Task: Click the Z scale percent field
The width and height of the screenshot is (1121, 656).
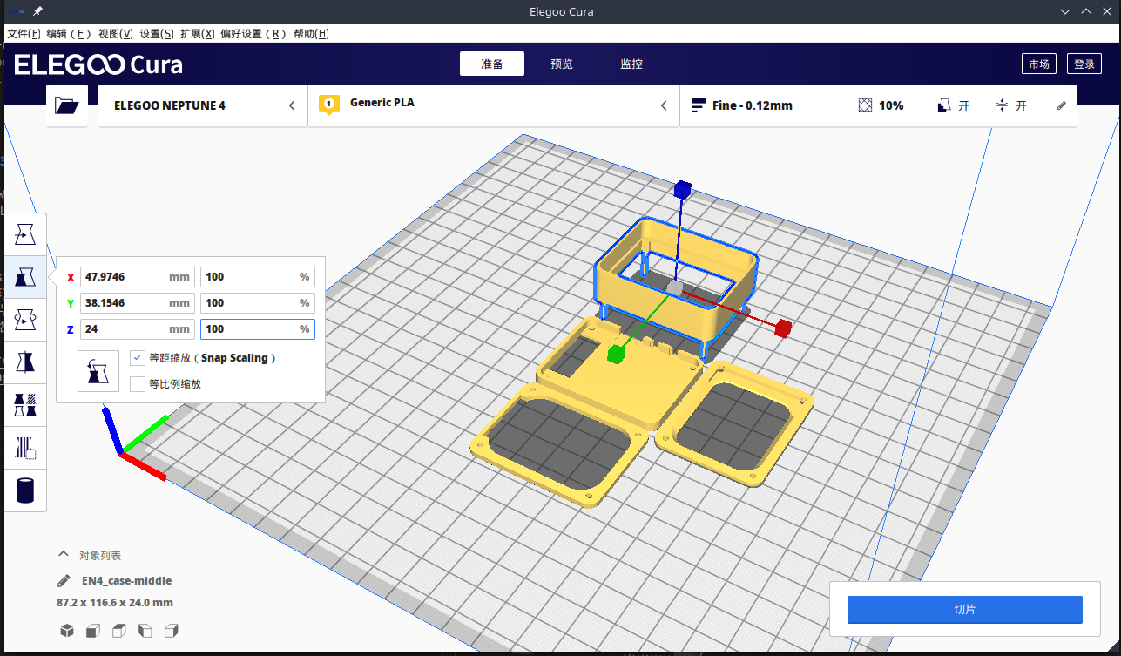Action: (258, 329)
